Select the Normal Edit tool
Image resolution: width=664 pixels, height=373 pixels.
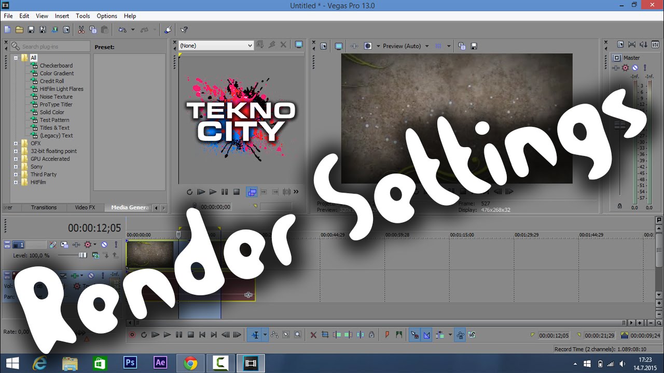click(255, 335)
